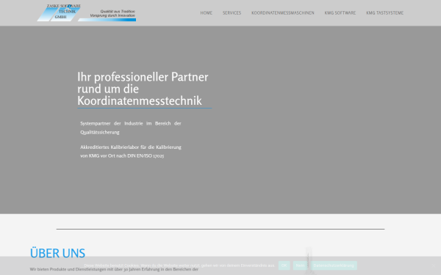Viewport: 441px width, 275px height.
Task: Open the KOORDINATENMESSMASCHINEN menu item
Action: tap(283, 13)
